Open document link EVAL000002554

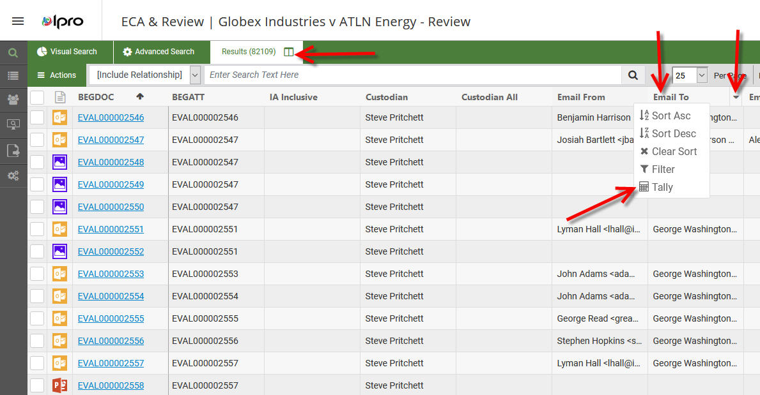[111, 295]
